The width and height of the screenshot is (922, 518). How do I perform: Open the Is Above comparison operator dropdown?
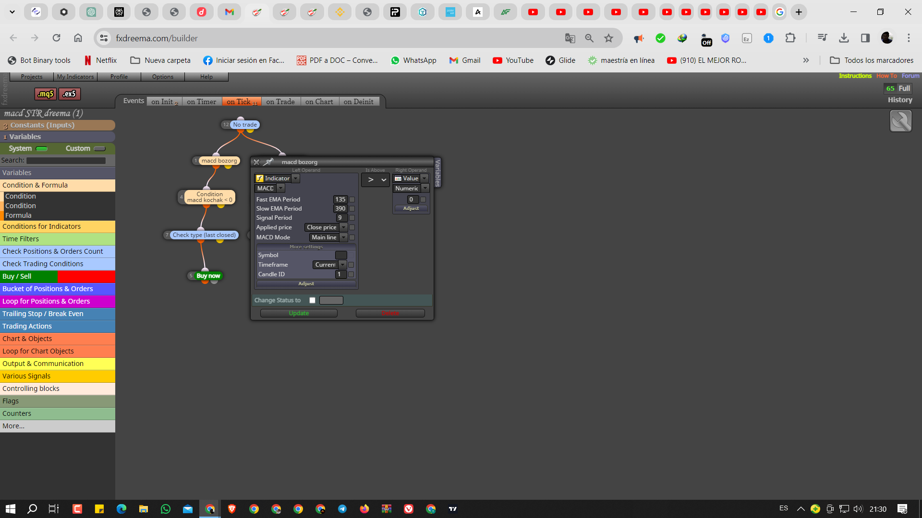[376, 180]
